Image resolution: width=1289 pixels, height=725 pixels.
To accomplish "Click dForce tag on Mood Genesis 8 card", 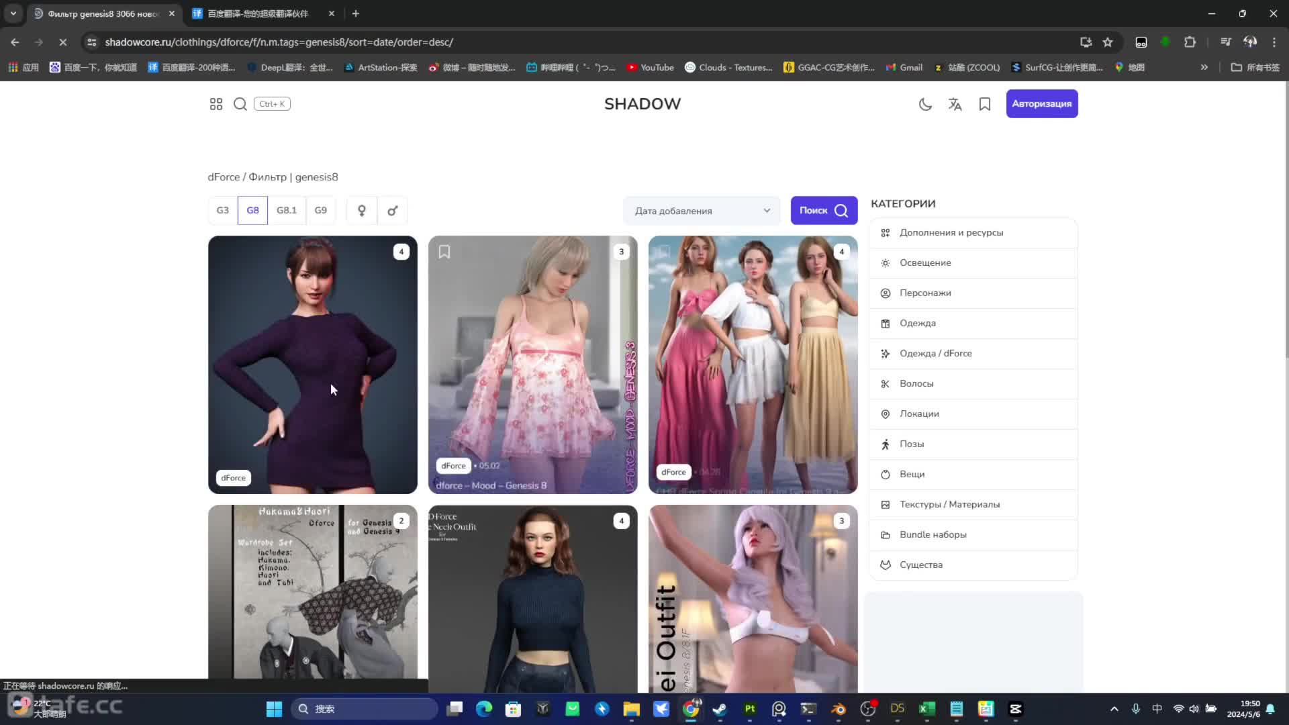I will [453, 466].
